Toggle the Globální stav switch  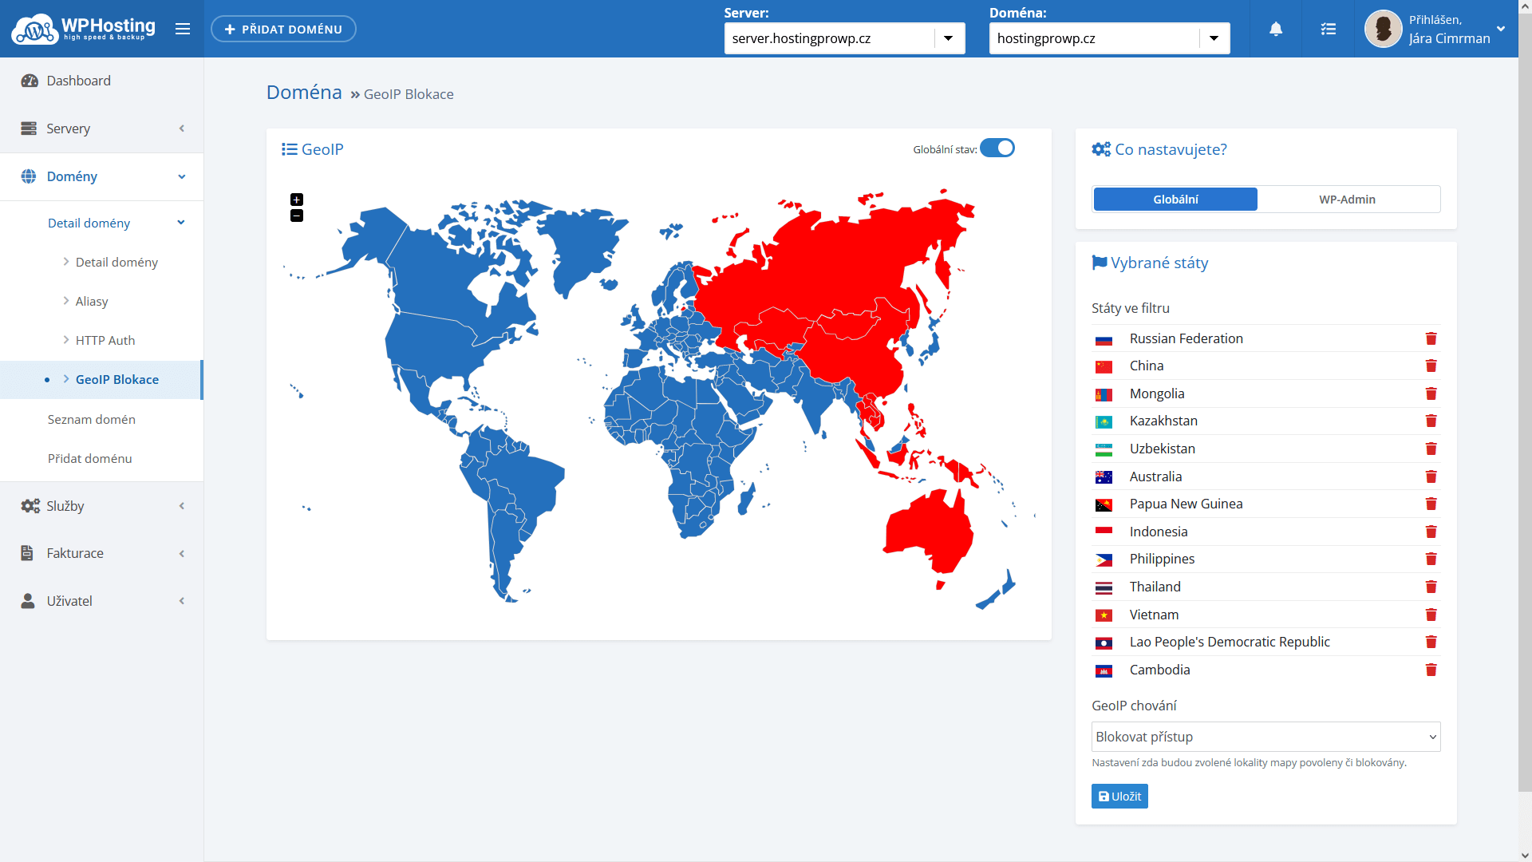point(997,148)
